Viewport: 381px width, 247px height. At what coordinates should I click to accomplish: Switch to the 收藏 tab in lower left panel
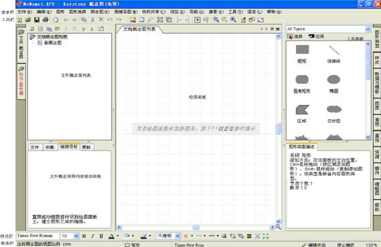coord(50,147)
